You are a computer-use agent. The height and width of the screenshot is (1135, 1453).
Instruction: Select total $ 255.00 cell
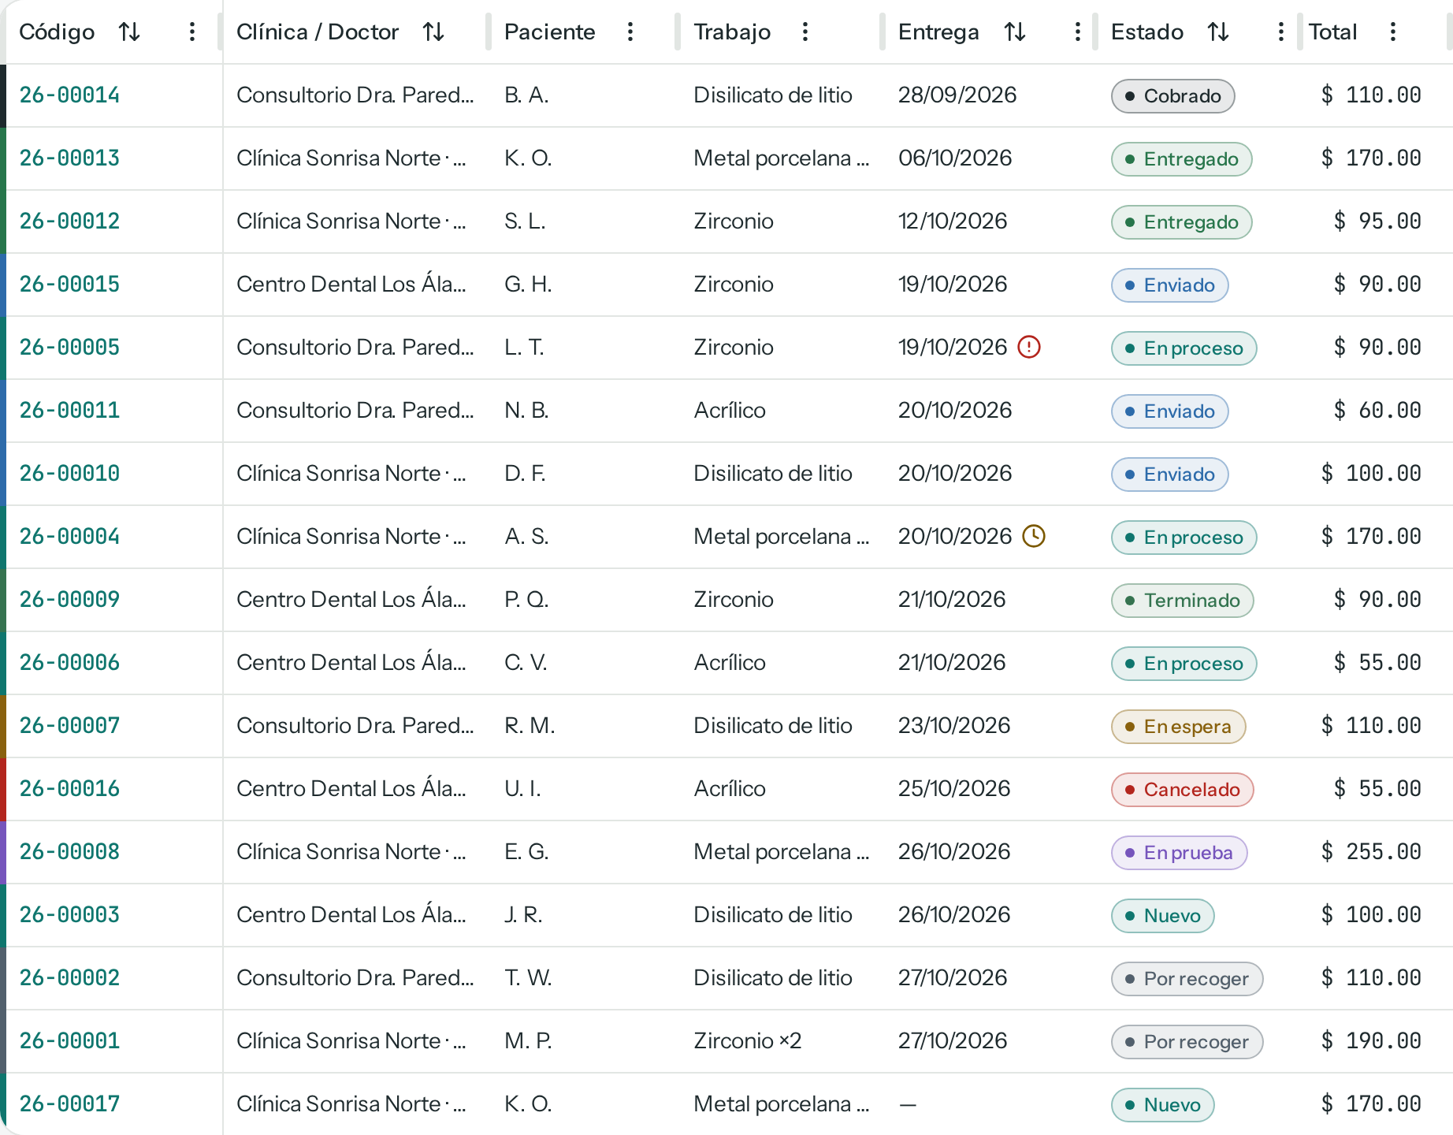1371,852
